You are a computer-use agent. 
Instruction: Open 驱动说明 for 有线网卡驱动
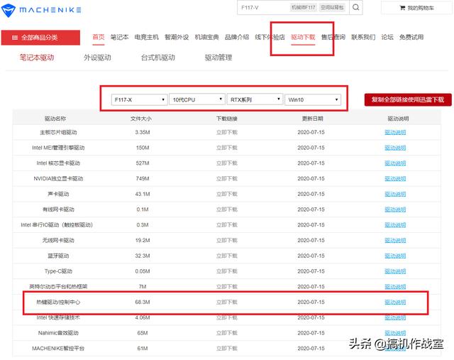(395, 209)
